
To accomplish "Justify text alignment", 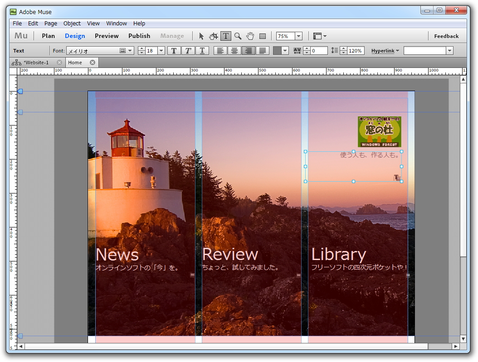I will (x=263, y=51).
